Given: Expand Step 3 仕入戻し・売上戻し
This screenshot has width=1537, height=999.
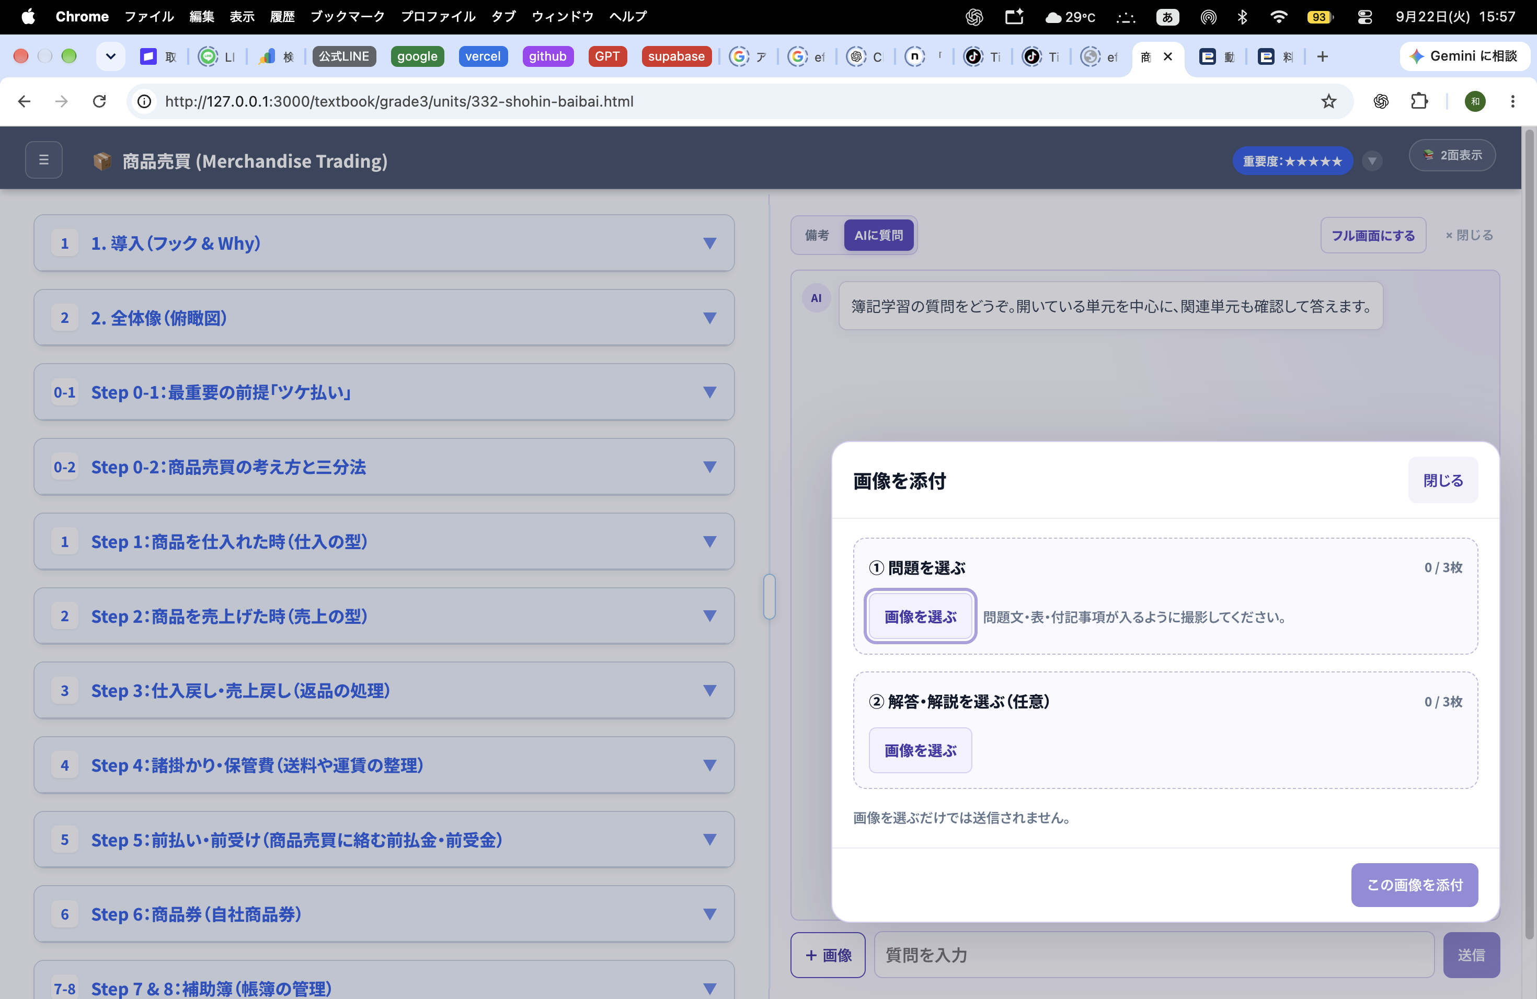Looking at the screenshot, I should (384, 691).
